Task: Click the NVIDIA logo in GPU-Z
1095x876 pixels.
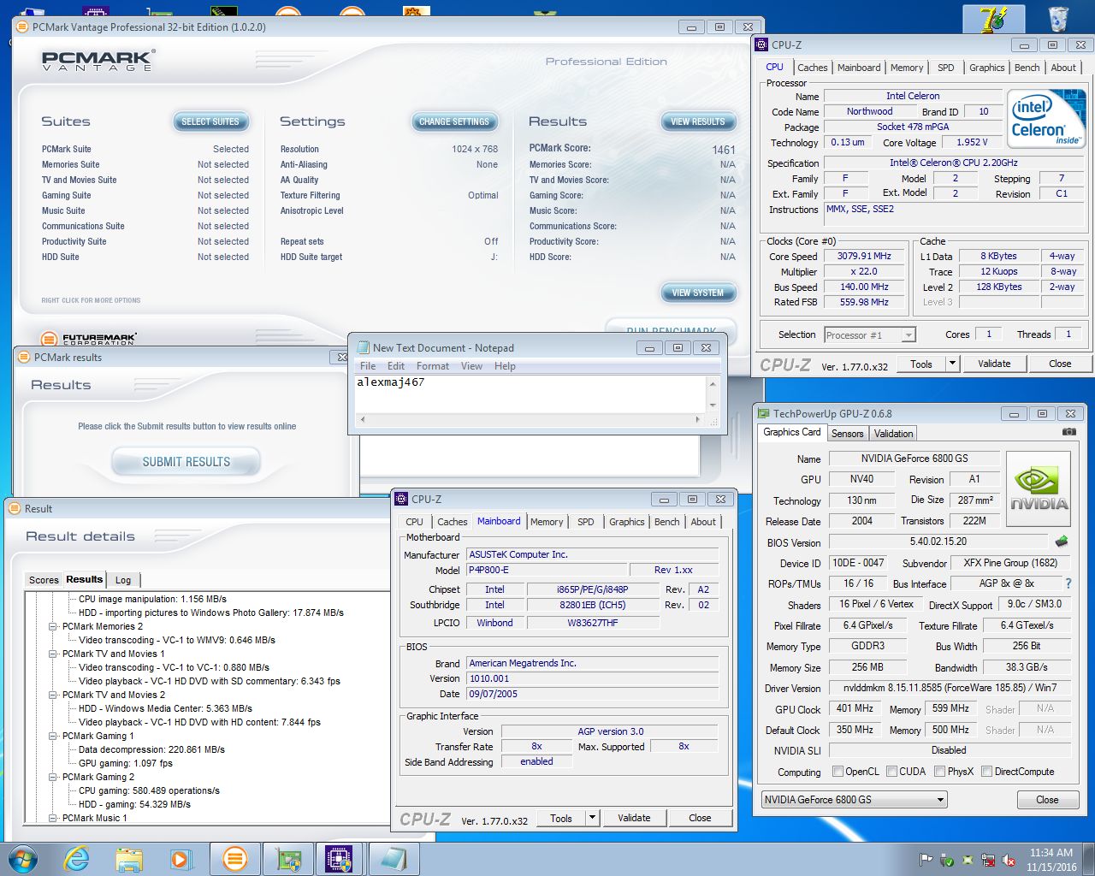Action: [1039, 488]
